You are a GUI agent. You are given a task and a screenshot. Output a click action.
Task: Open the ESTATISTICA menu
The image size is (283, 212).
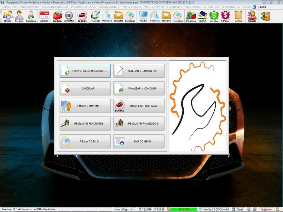tap(211, 7)
